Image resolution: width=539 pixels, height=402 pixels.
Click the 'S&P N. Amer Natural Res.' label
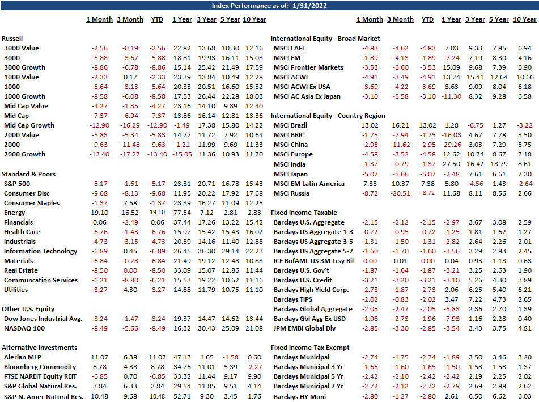(44, 396)
